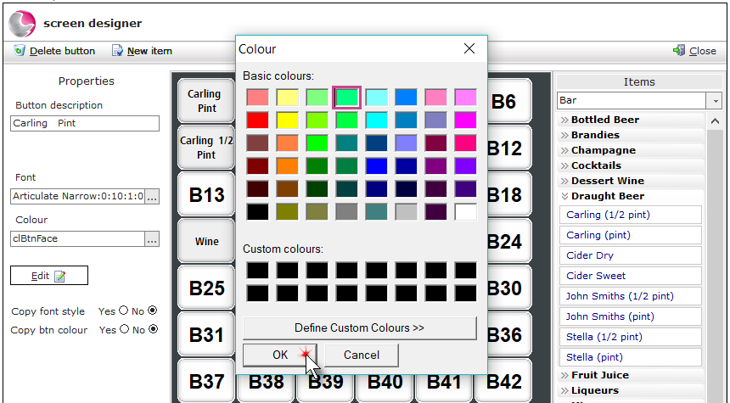
Task: Select John Smiths (pint) item
Action: pyautogui.click(x=631, y=316)
